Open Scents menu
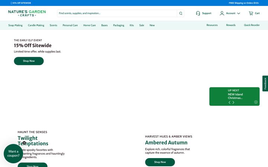Screen dimensions: 268x167 [x=53, y=25]
